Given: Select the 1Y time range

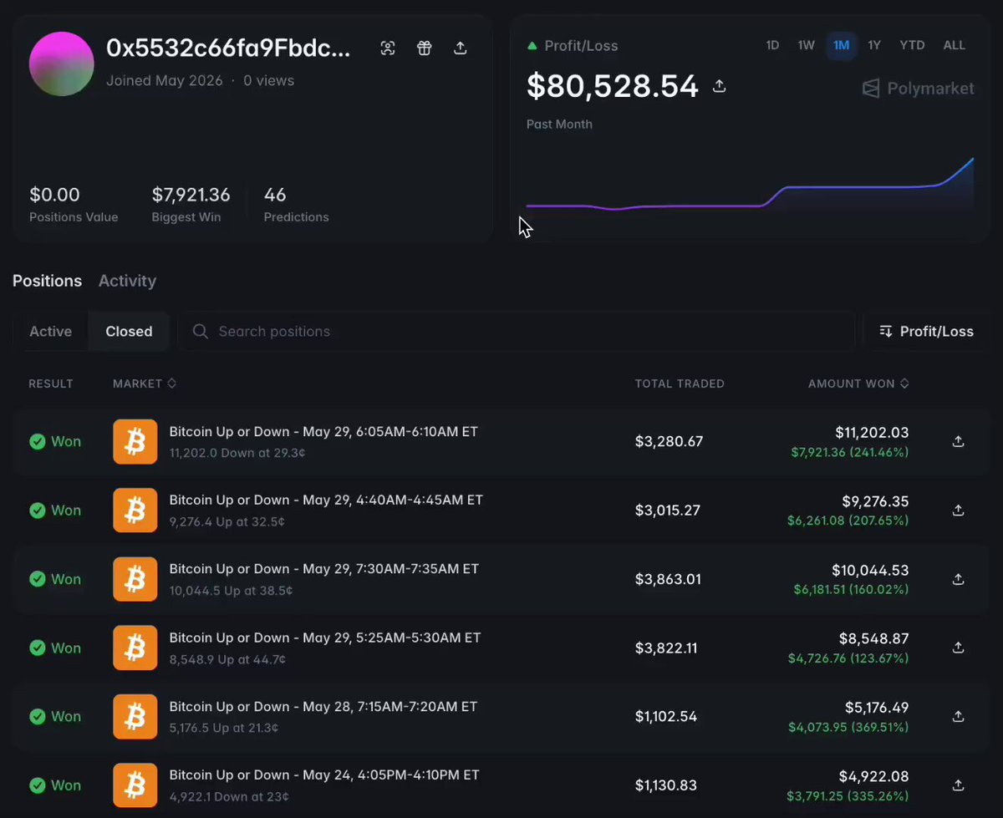Looking at the screenshot, I should (x=873, y=45).
